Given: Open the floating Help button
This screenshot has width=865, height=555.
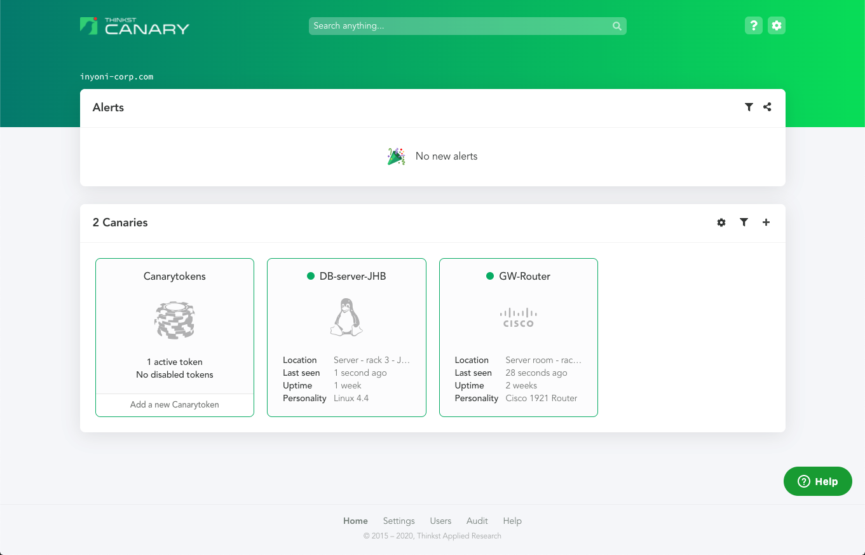Looking at the screenshot, I should [x=817, y=481].
